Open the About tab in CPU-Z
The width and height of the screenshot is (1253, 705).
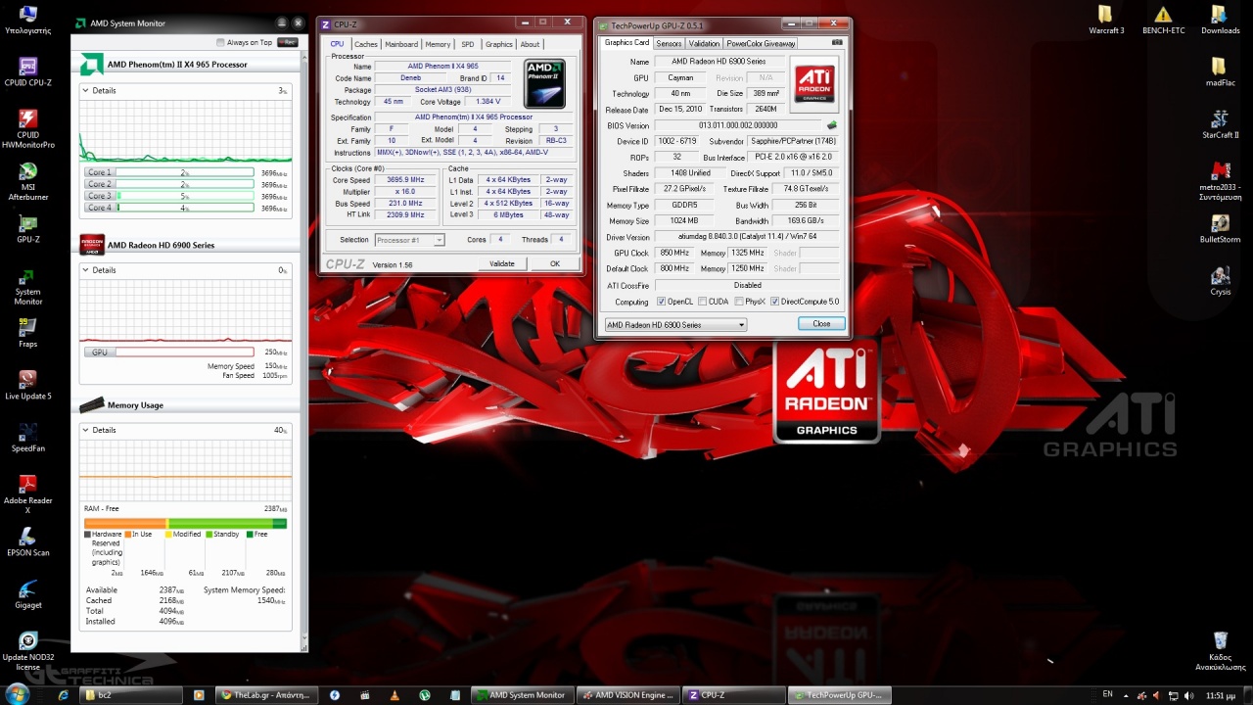coord(530,44)
